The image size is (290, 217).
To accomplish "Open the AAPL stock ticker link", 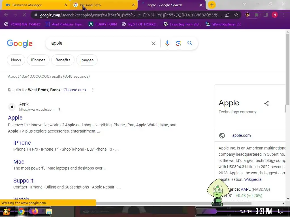I will coord(246,189).
